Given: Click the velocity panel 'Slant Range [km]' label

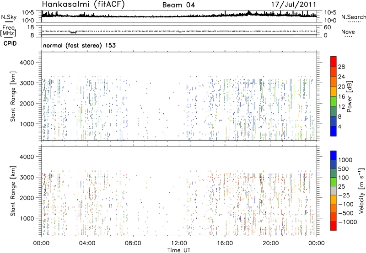Looking at the screenshot, I should click(x=13, y=191).
